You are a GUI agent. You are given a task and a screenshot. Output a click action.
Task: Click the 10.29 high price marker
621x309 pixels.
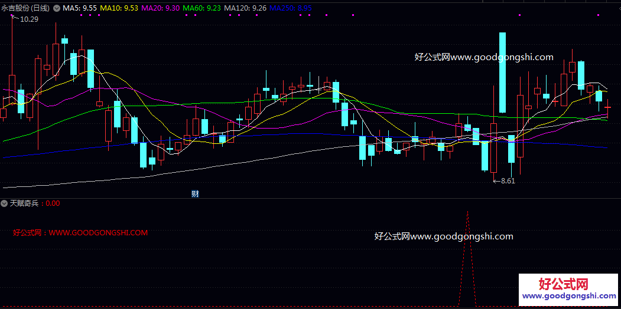28,18
